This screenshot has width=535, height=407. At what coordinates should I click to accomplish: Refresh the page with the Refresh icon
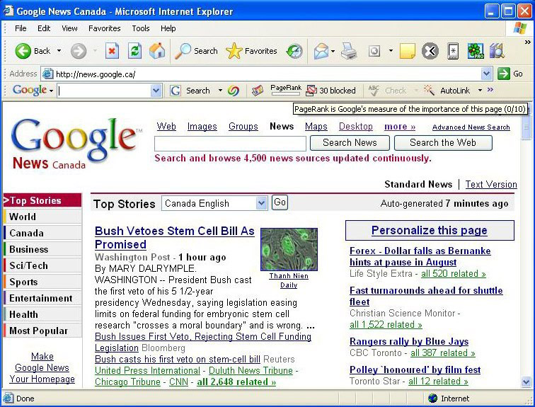click(x=134, y=51)
